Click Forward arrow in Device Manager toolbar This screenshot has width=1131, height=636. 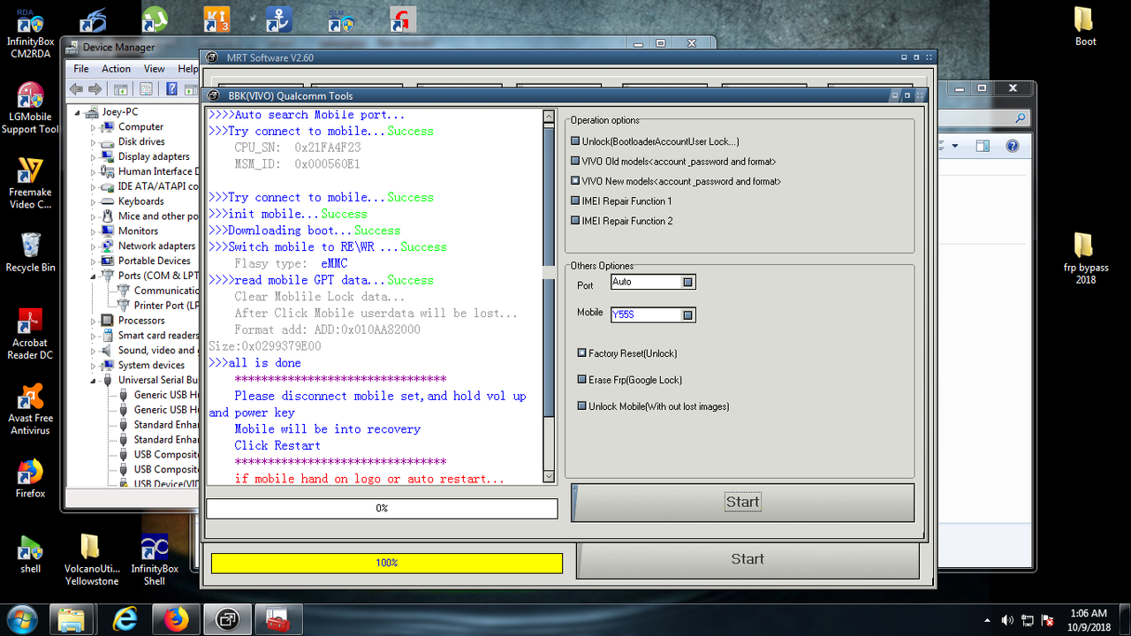click(x=95, y=89)
